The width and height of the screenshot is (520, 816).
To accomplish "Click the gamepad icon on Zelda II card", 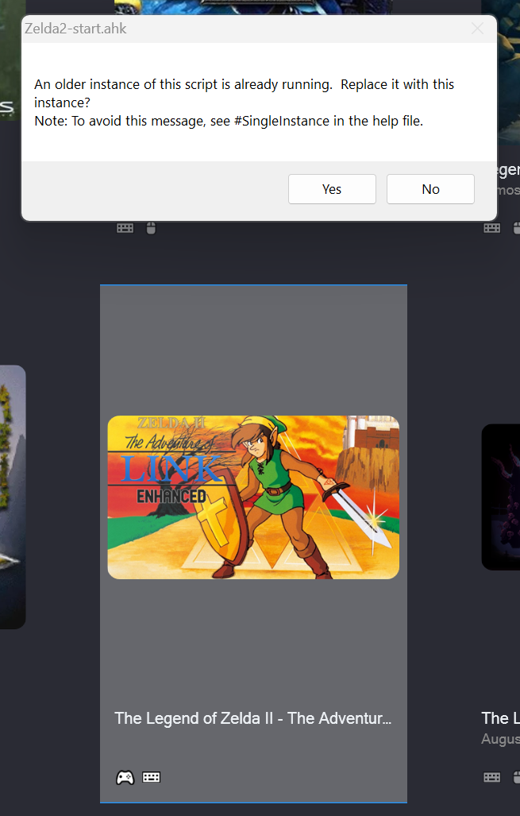I will click(125, 778).
